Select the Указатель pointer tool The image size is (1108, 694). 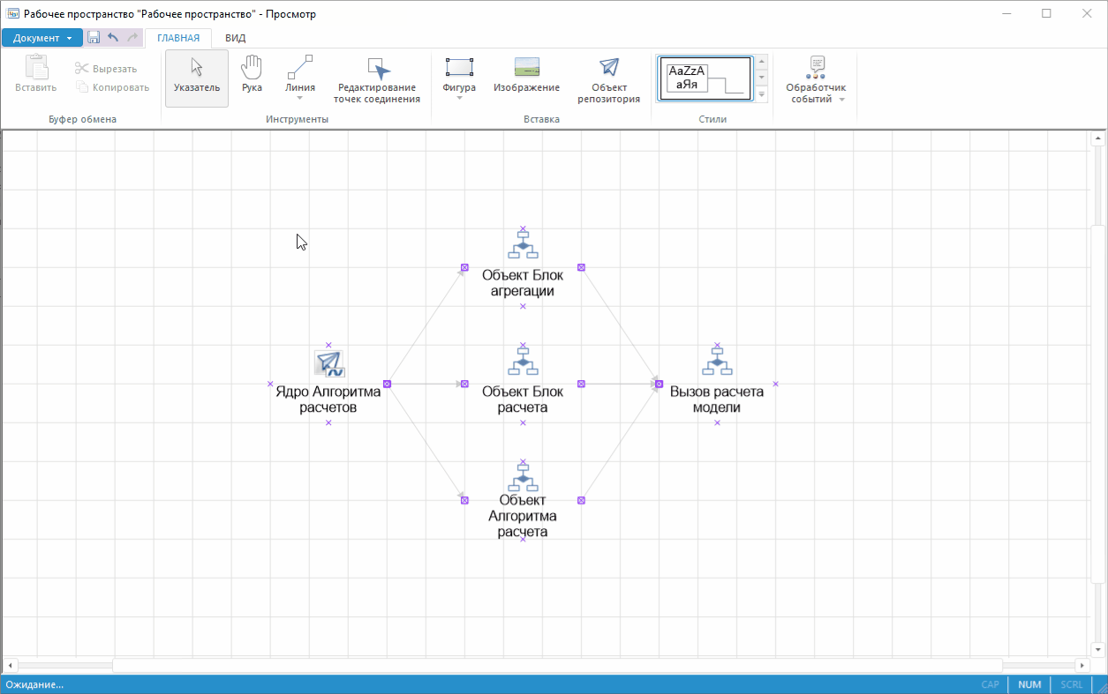click(196, 78)
